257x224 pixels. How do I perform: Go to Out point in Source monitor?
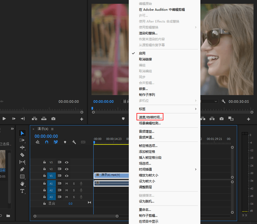click(x=23, y=119)
